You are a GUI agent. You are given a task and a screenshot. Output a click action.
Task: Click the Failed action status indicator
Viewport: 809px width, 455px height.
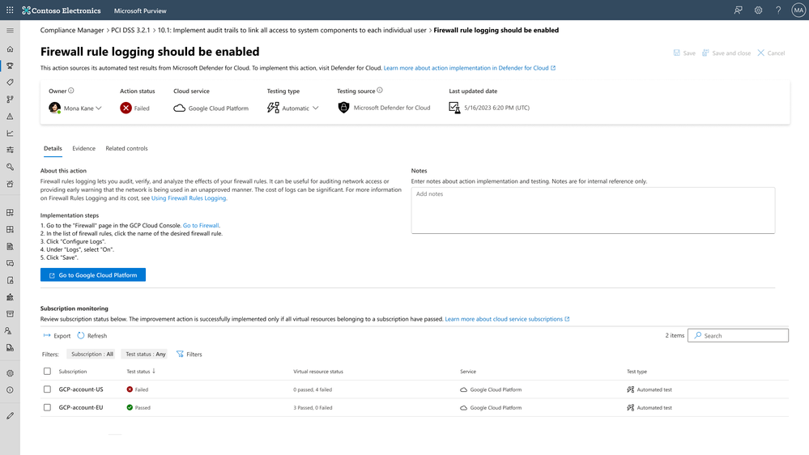(134, 108)
